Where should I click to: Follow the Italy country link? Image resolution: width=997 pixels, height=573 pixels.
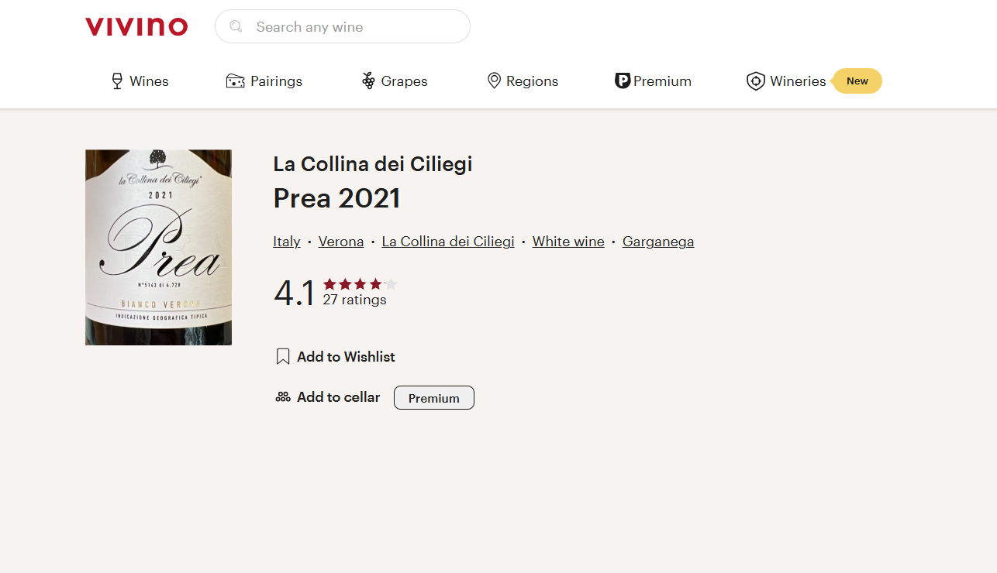(286, 242)
